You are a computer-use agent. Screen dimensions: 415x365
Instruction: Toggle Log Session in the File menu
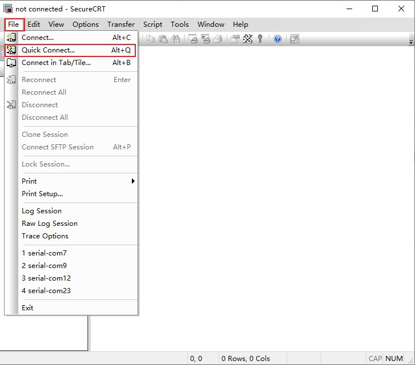point(42,211)
